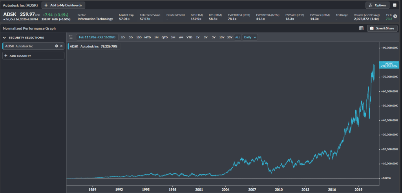This screenshot has height=193, width=402.
Task: Collapse the widget with minus icon
Action: click(394, 5)
